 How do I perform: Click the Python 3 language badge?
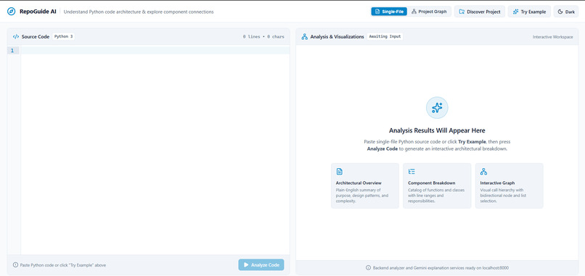(x=63, y=36)
